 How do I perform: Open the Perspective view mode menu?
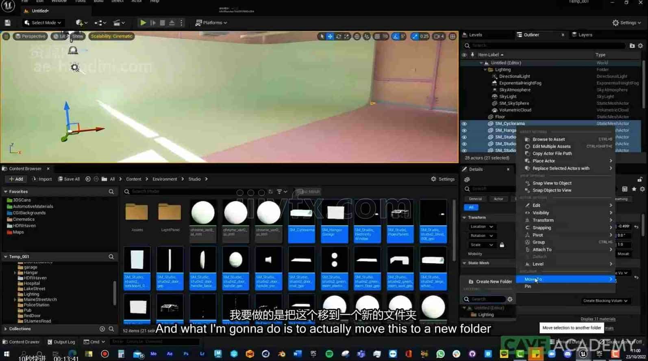coord(30,36)
